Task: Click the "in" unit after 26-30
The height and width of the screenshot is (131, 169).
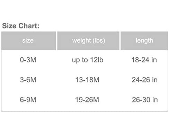Action: 155,100
